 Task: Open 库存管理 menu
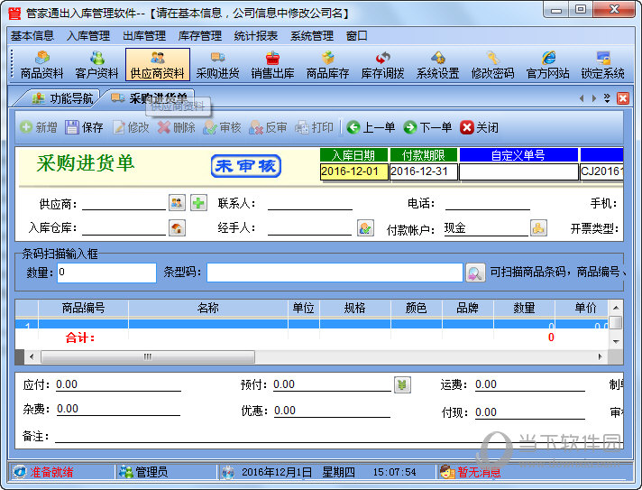click(200, 36)
